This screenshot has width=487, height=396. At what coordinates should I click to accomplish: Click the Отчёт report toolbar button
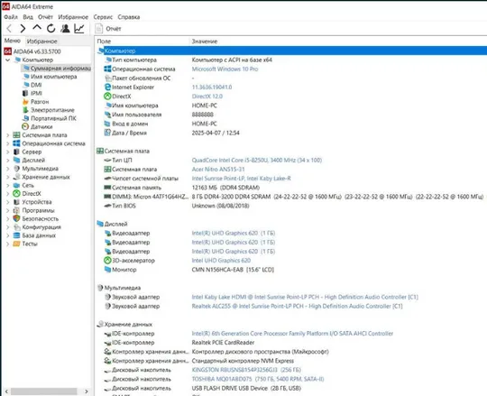point(108,29)
